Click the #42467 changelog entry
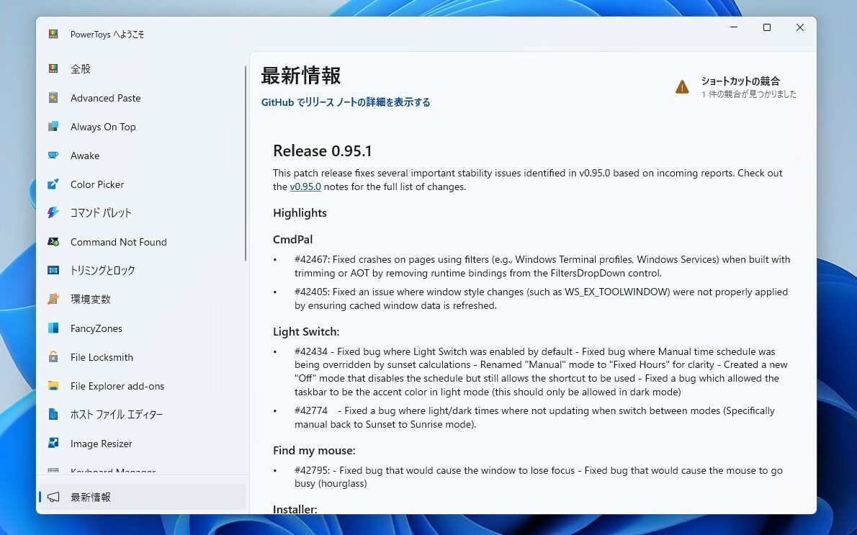The image size is (857, 535). 542,266
